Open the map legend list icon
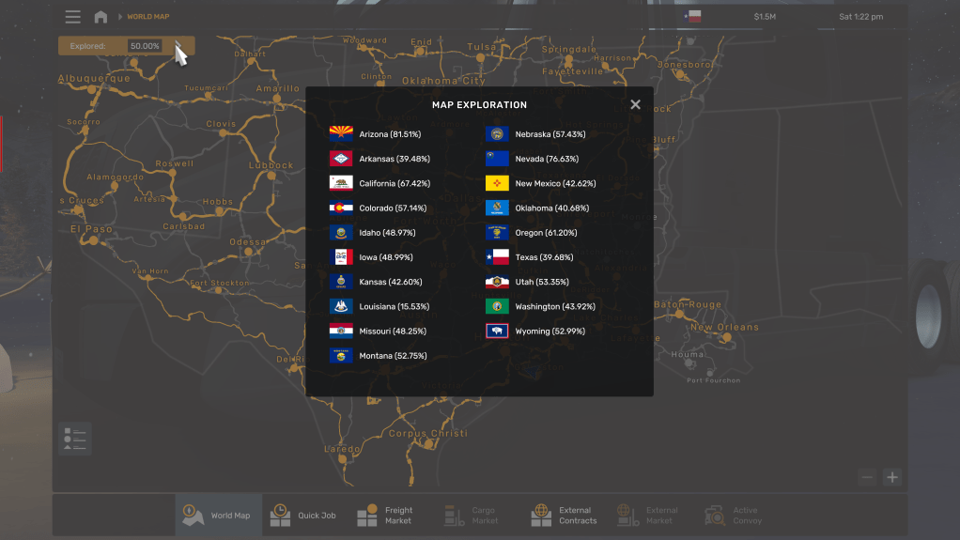The image size is (960, 540). tap(75, 438)
